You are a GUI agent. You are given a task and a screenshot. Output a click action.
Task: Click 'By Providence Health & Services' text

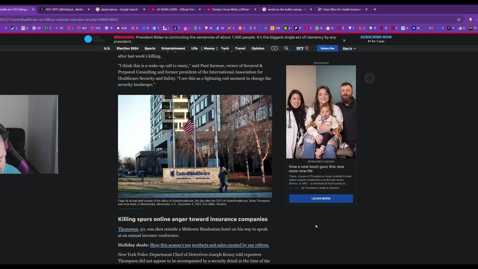coord(320,188)
